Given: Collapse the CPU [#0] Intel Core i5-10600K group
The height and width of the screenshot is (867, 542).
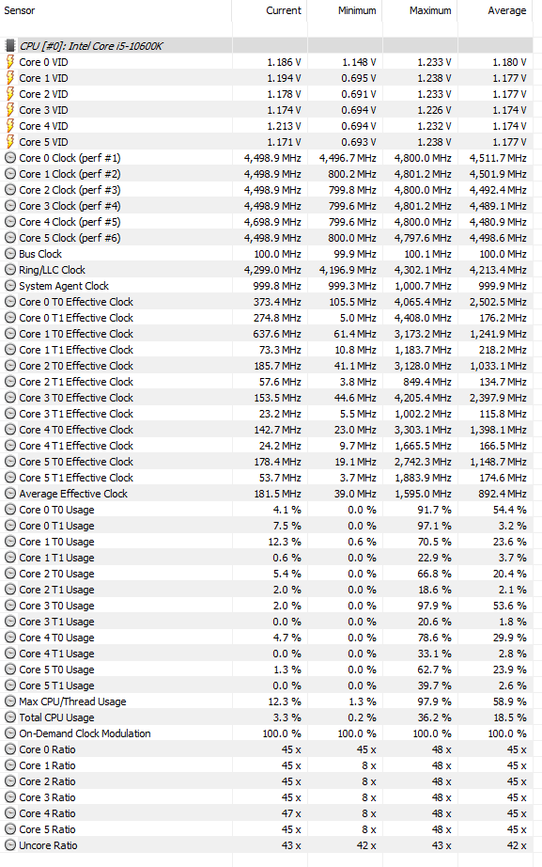Looking at the screenshot, I should click(9, 46).
